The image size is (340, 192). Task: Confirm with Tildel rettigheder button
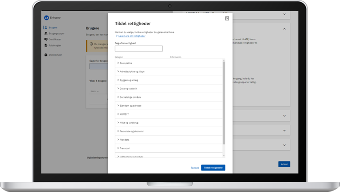(x=213, y=168)
